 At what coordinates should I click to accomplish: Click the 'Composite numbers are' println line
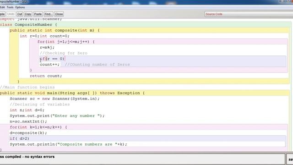pos(68,144)
